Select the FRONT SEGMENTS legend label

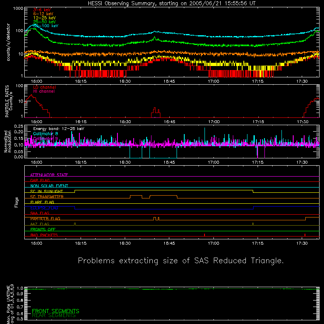tap(55, 311)
